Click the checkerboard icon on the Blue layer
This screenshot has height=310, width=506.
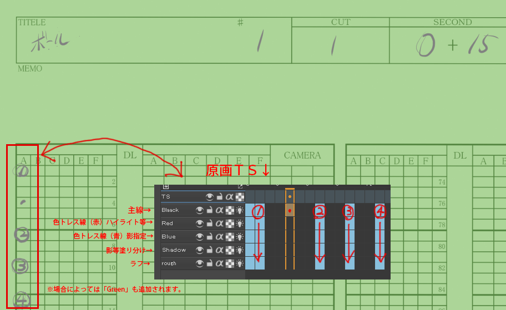pyautogui.click(x=230, y=237)
